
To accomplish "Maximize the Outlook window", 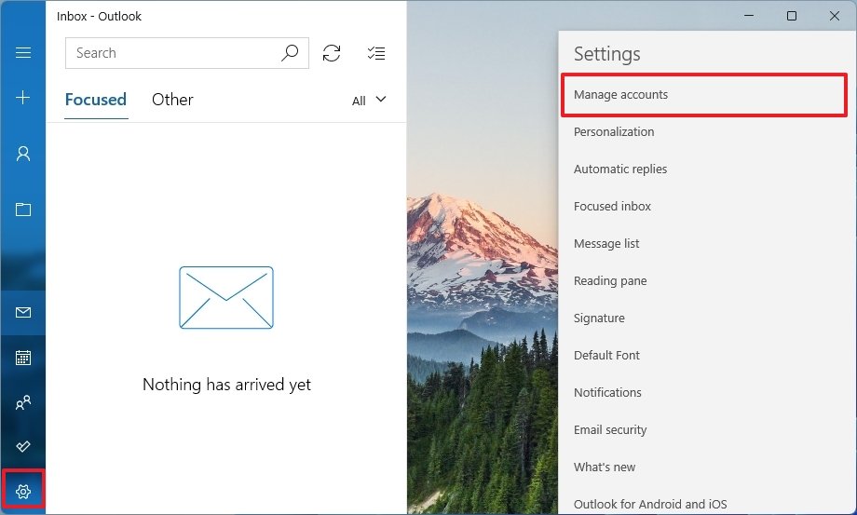I will pyautogui.click(x=792, y=16).
